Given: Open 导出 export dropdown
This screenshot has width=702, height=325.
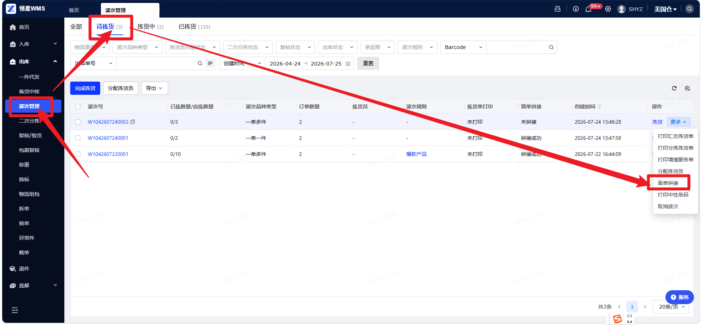Looking at the screenshot, I should 154,88.
